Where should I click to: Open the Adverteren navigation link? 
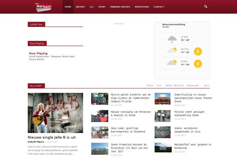click(141, 7)
